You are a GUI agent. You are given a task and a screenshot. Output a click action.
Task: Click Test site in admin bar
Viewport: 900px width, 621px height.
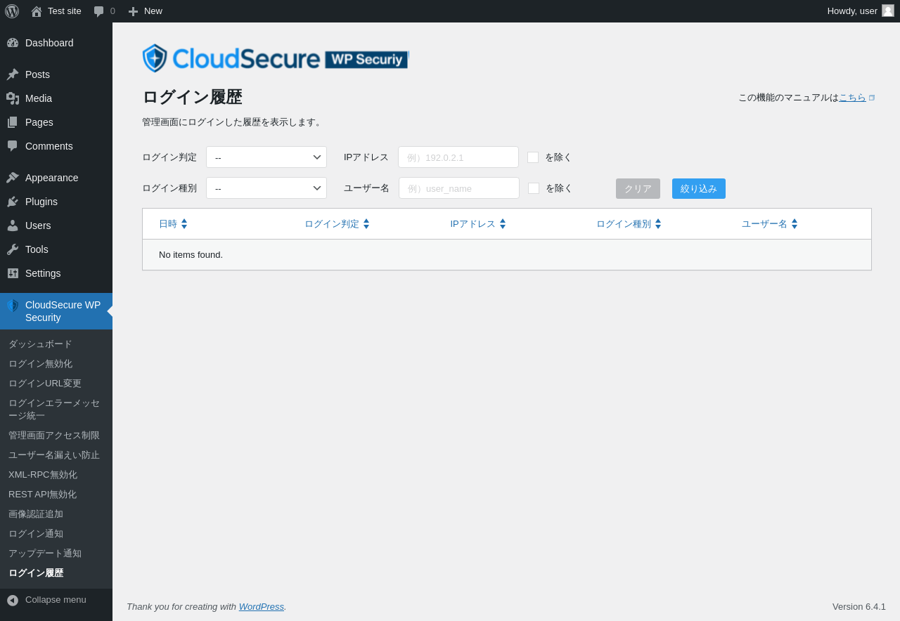(65, 11)
